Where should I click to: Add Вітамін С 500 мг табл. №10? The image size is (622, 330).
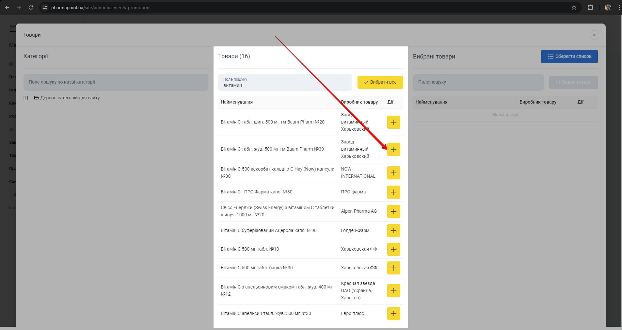tap(393, 249)
